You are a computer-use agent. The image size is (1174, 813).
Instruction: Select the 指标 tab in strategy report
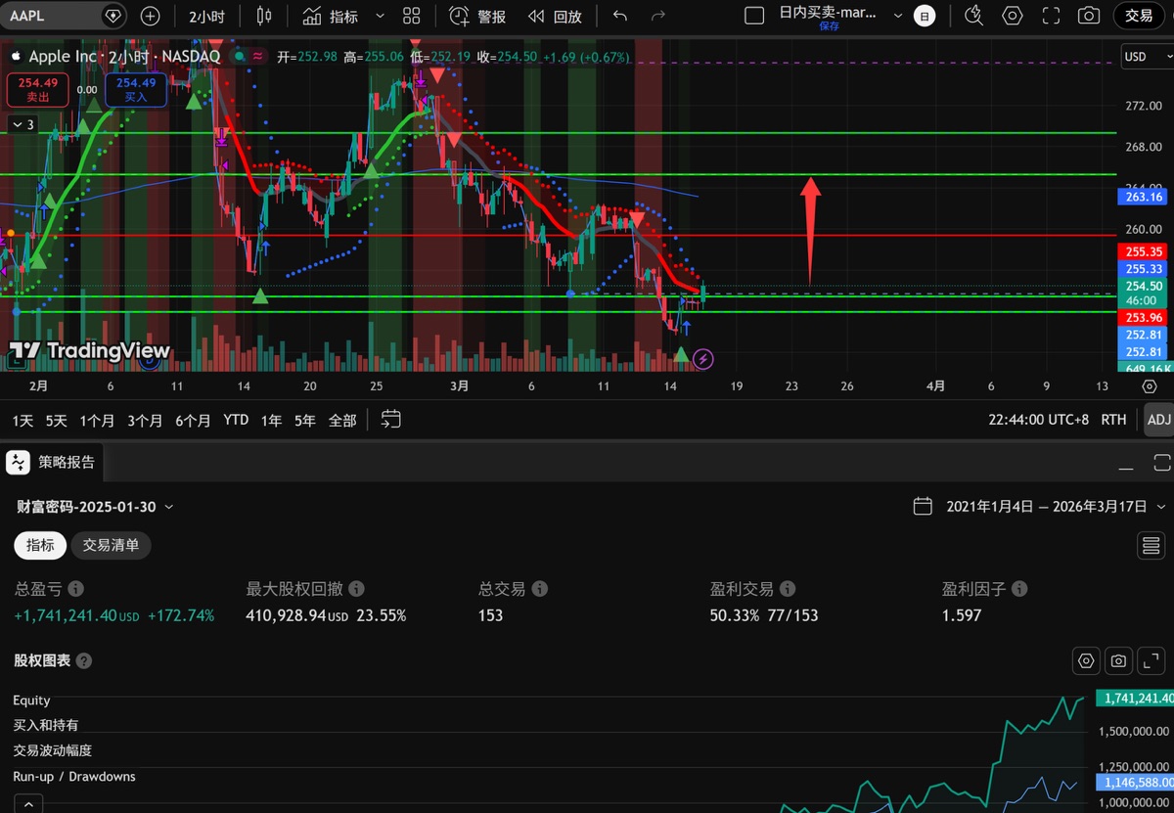click(40, 545)
